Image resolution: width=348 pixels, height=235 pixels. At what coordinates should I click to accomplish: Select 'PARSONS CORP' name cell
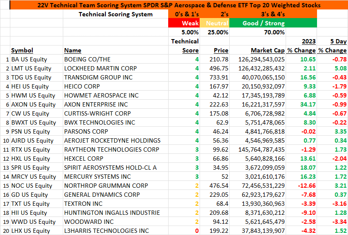pos(116,131)
